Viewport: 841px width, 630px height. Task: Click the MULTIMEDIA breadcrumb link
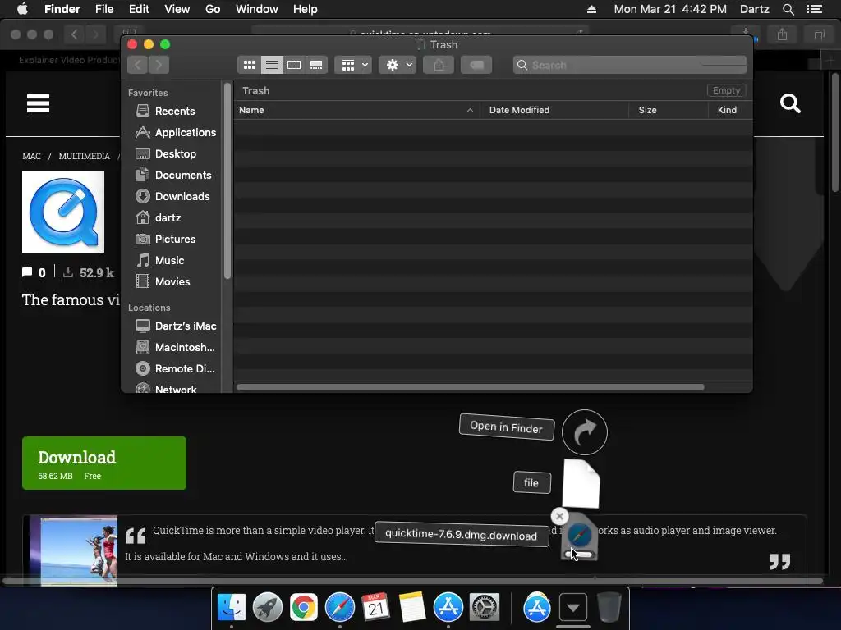pyautogui.click(x=85, y=156)
